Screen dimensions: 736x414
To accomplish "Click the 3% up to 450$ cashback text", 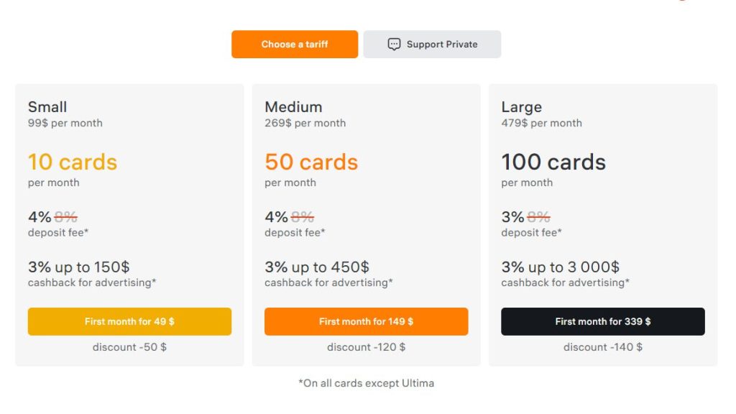I will click(x=317, y=267).
